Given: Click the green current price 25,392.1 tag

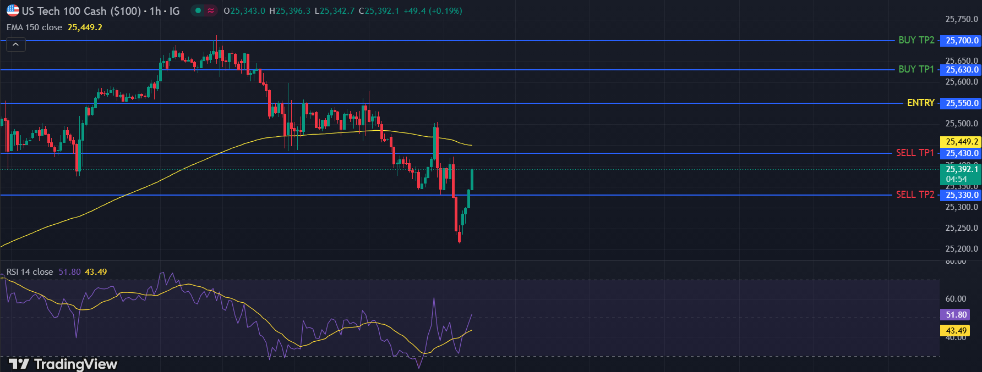Looking at the screenshot, I should [962, 173].
